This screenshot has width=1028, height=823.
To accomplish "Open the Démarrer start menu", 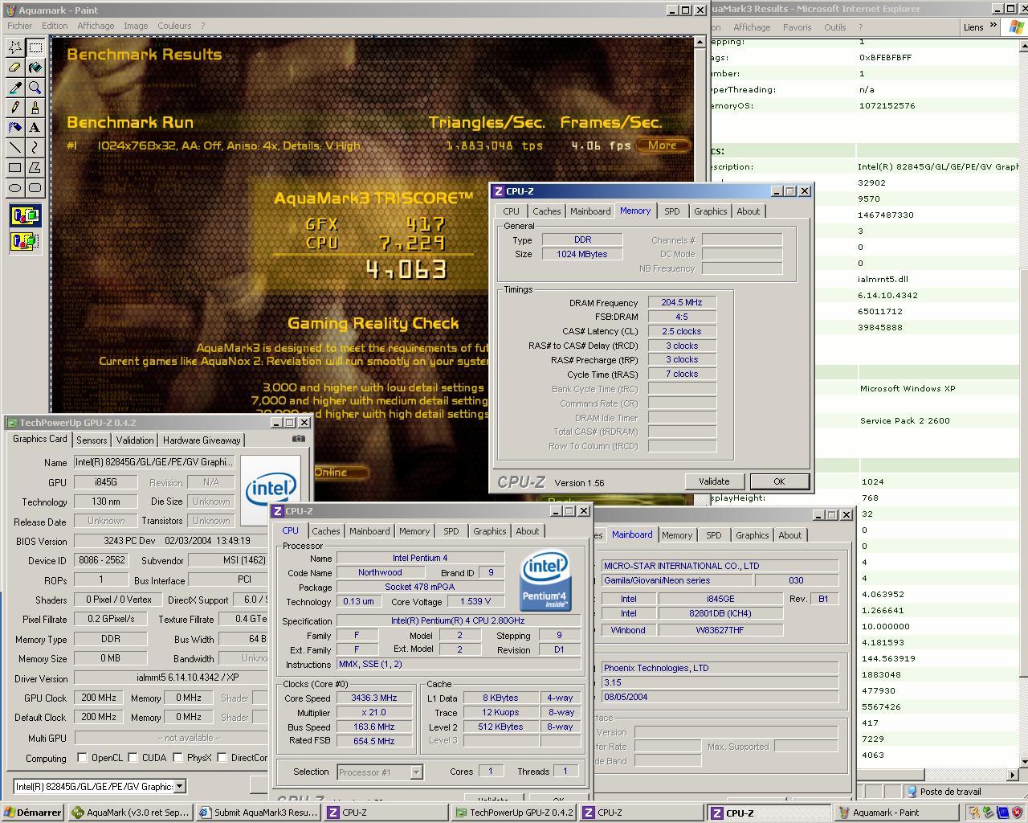I will (x=32, y=813).
